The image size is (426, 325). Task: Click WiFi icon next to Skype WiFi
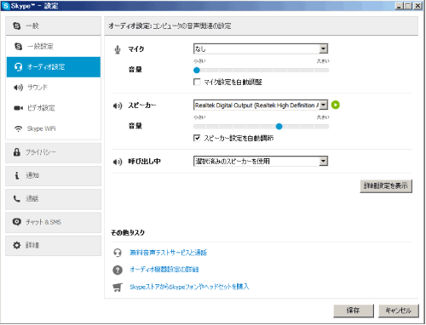[x=18, y=128]
